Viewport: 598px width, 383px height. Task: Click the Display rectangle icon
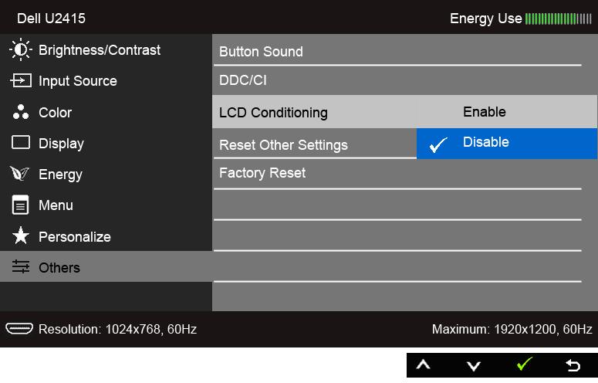point(21,143)
